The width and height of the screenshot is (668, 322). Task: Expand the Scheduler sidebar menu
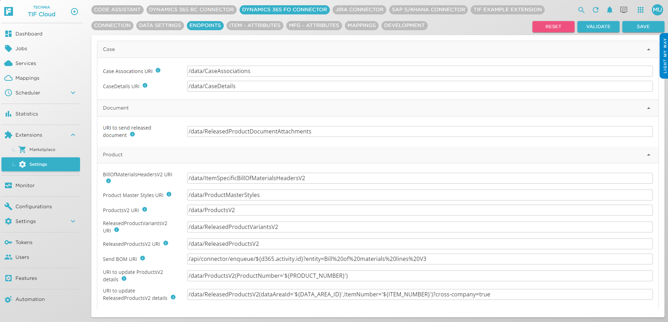(73, 93)
